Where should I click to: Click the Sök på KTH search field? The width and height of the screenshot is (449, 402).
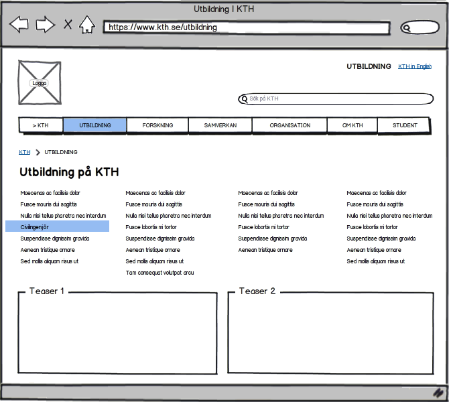coord(336,98)
